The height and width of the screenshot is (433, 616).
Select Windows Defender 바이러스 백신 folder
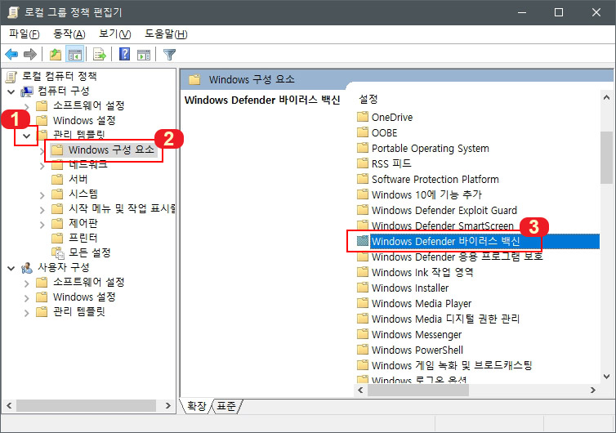pyautogui.click(x=445, y=241)
